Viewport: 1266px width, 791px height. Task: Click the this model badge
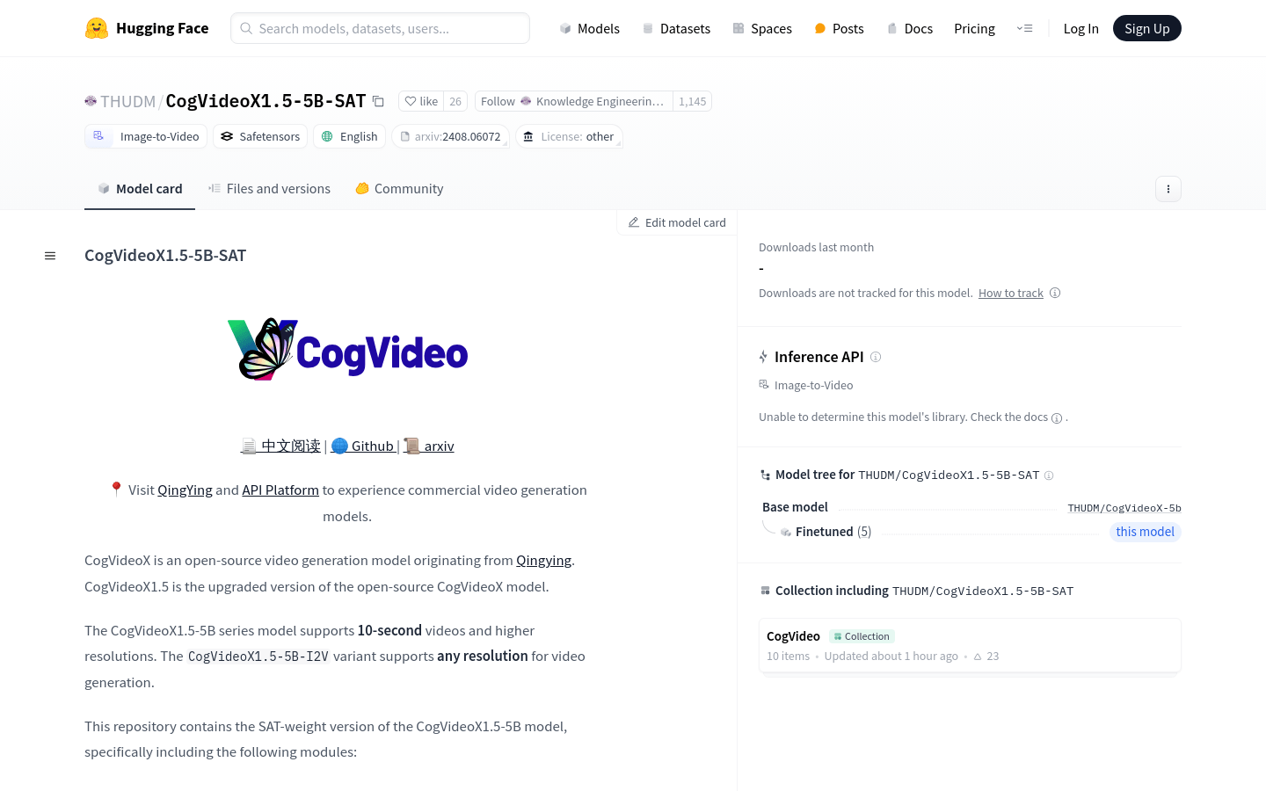click(1145, 532)
